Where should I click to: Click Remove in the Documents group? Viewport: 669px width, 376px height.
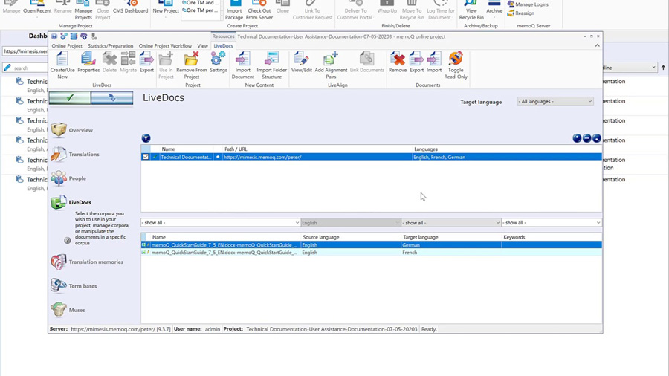point(398,62)
